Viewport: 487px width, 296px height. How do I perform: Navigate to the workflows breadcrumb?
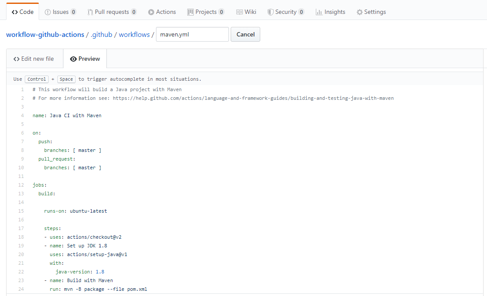pyautogui.click(x=134, y=35)
